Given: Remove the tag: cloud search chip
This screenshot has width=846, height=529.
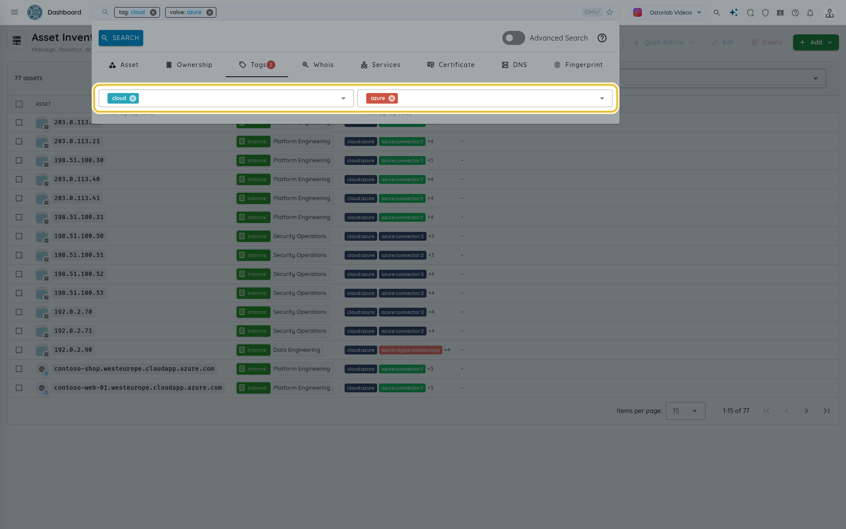Looking at the screenshot, I should coord(153,12).
